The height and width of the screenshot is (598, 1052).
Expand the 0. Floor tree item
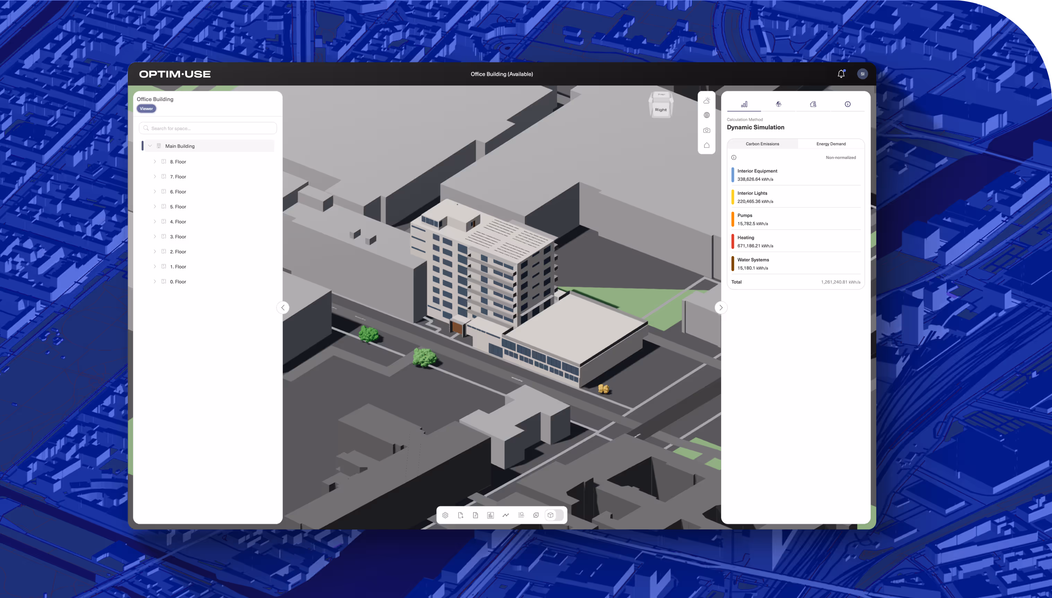[155, 281]
